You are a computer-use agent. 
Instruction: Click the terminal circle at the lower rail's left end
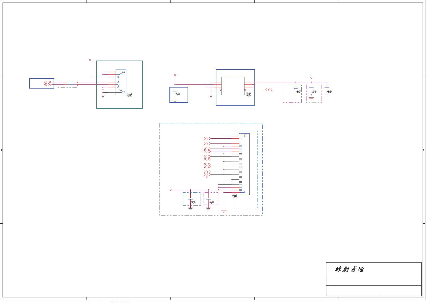point(171,190)
